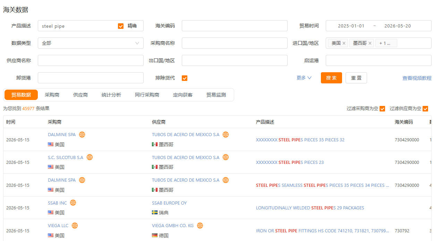Click the globe icon next to S.C. SILCOTUB S.A
The height and width of the screenshot is (241, 434).
tap(90, 157)
